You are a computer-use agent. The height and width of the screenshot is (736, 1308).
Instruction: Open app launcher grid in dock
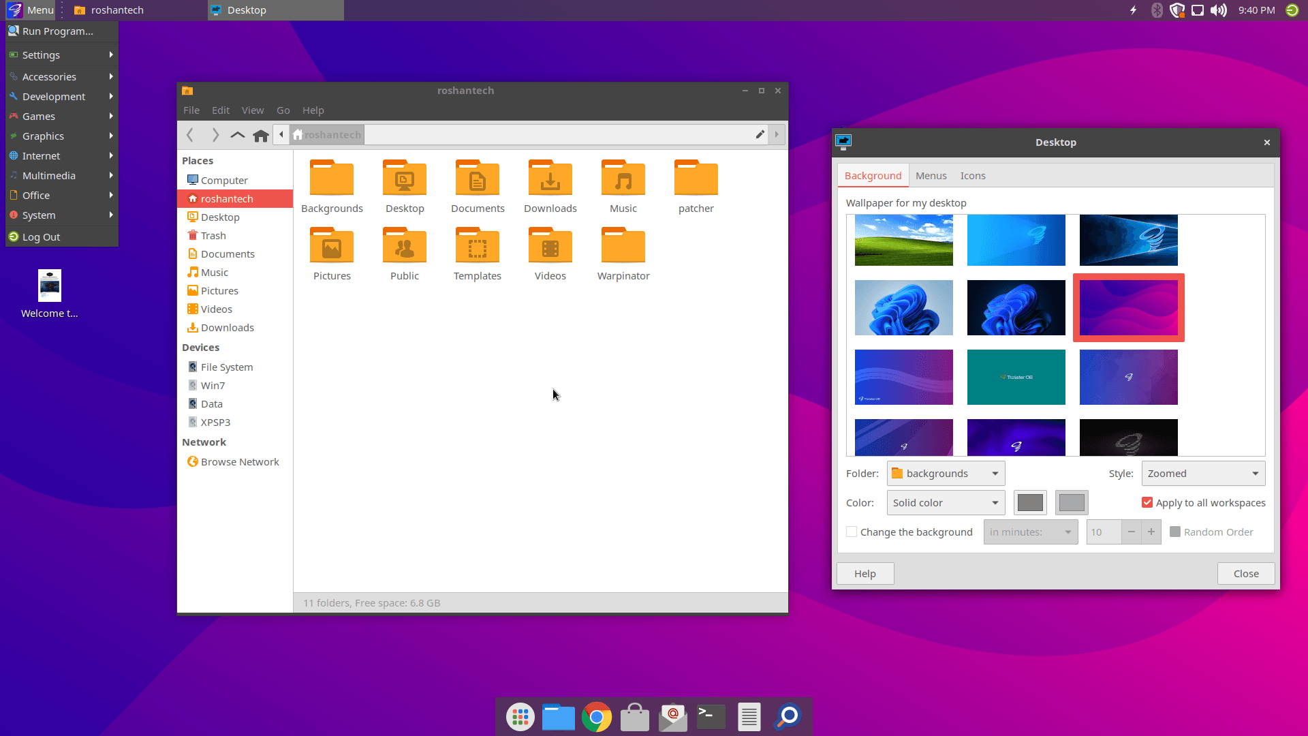(520, 717)
